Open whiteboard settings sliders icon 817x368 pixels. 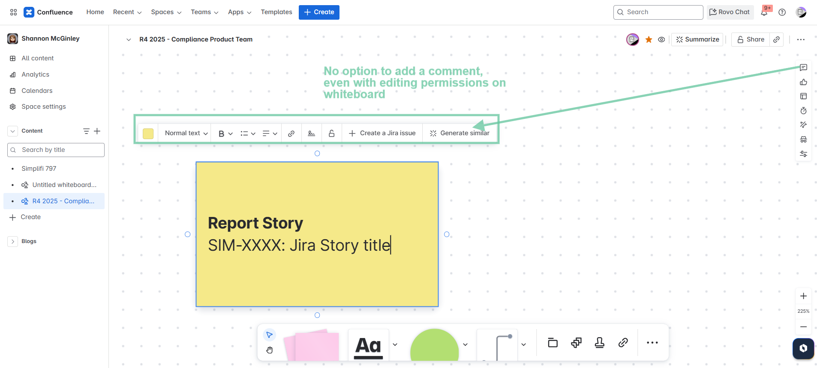pyautogui.click(x=803, y=154)
